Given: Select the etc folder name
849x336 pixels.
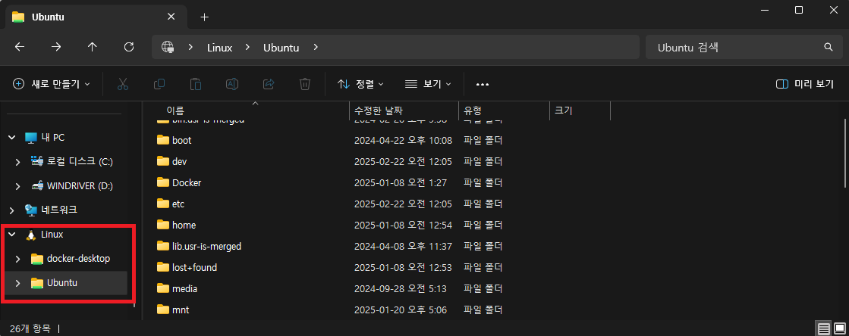Looking at the screenshot, I should pyautogui.click(x=178, y=204).
